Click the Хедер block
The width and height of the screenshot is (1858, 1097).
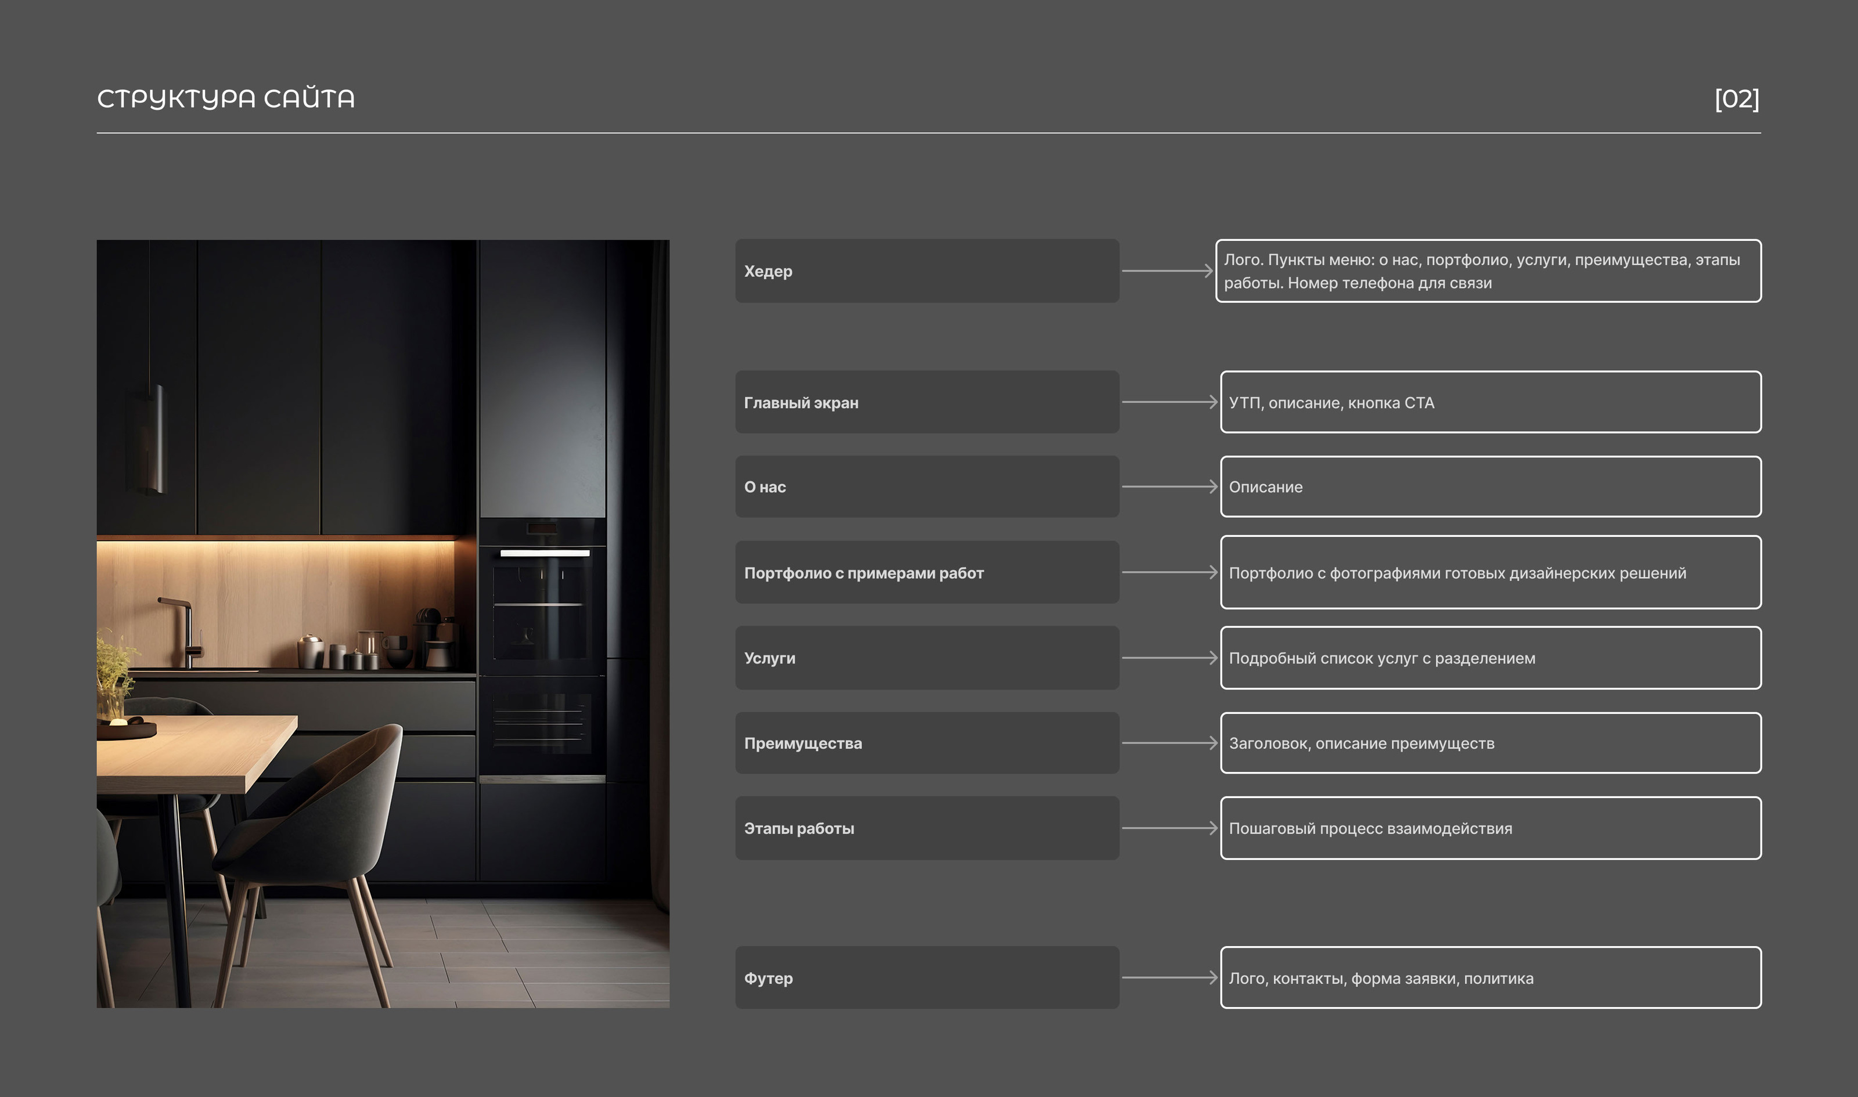point(927,270)
